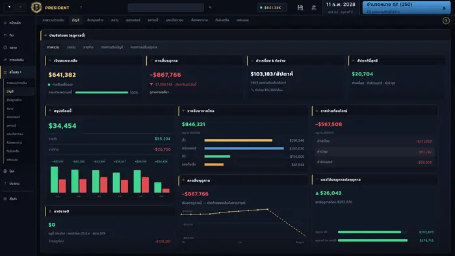Screen dimensions: 455x256
Task: Open the blue read-mail (350) button
Action: tap(406, 8)
